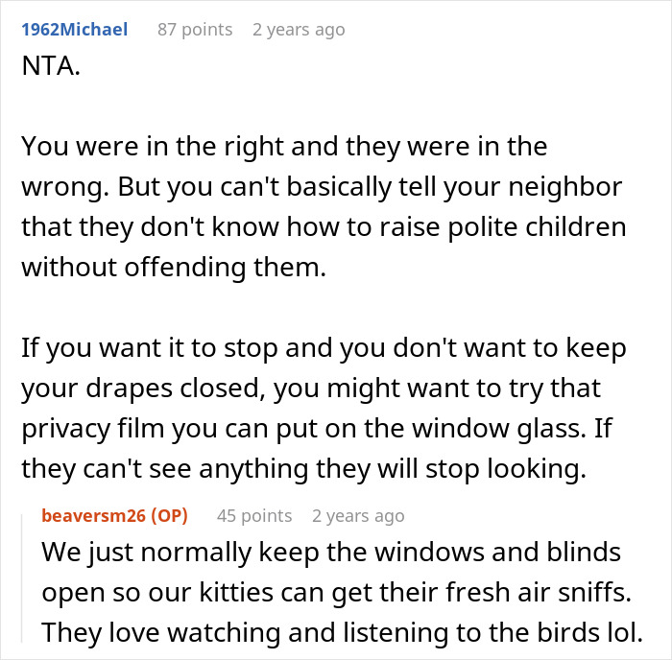Click the 87 points score
This screenshot has height=660, width=672.
tap(195, 30)
